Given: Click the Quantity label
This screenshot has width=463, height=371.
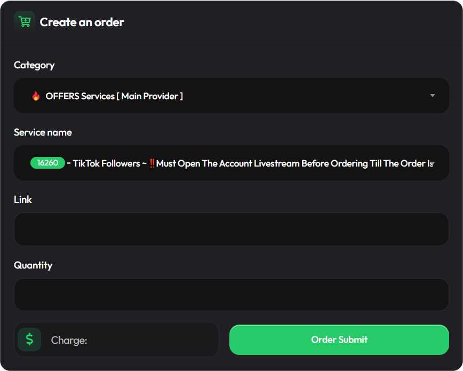Looking at the screenshot, I should pyautogui.click(x=33, y=265).
